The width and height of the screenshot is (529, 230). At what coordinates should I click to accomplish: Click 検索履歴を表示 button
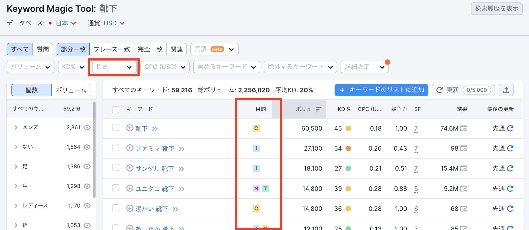click(x=497, y=9)
